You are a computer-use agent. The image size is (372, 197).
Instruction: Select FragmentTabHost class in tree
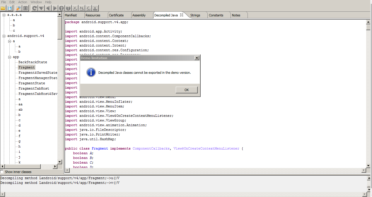(34, 89)
